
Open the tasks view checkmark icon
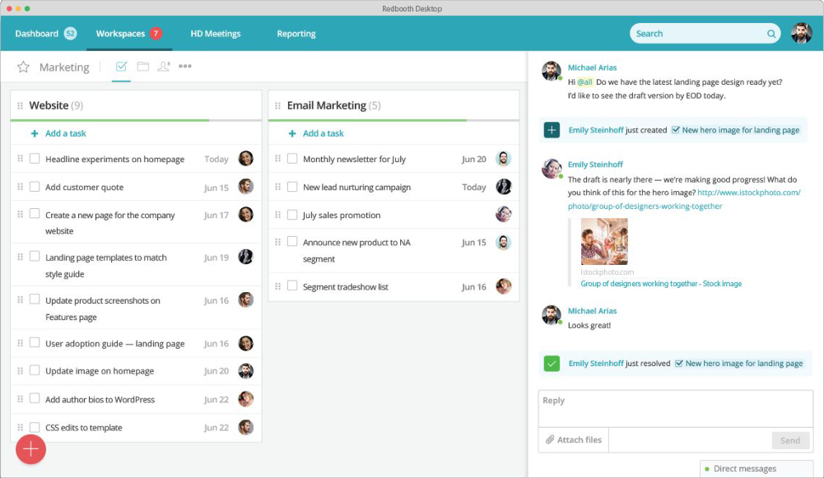(x=121, y=66)
